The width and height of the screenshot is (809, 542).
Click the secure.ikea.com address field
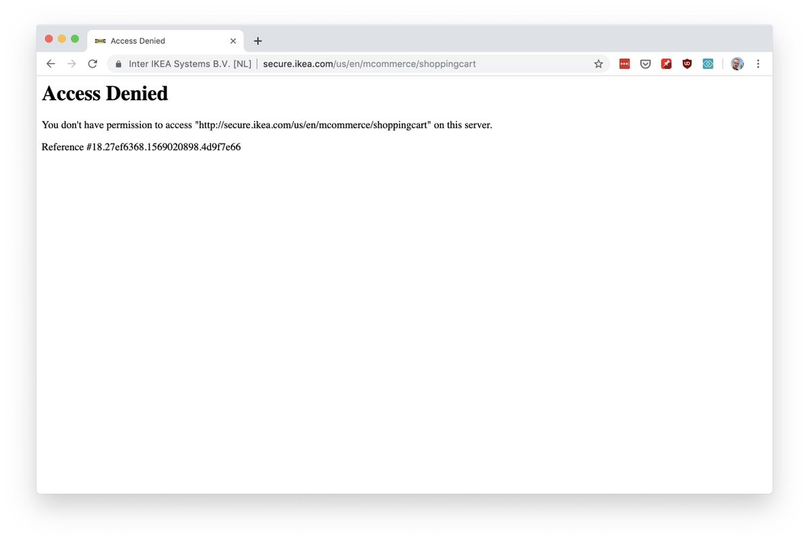(x=357, y=64)
